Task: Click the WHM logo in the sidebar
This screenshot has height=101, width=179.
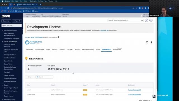Action: (6, 16)
